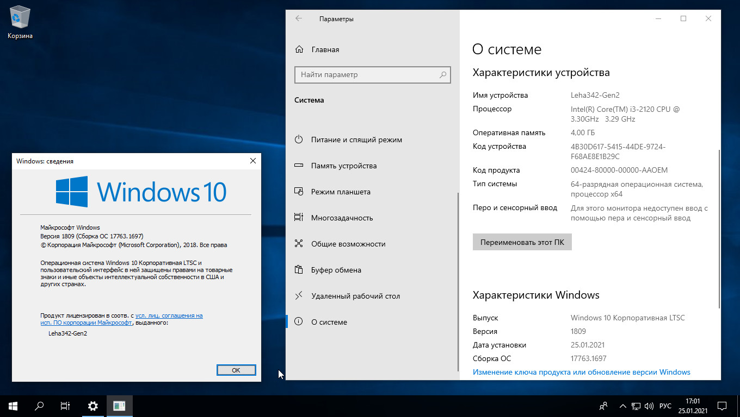740x417 pixels.
Task: Click the Переименовать этот ПК button
Action: (x=522, y=242)
